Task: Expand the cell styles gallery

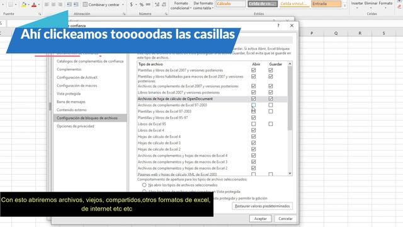Action: 344,6
